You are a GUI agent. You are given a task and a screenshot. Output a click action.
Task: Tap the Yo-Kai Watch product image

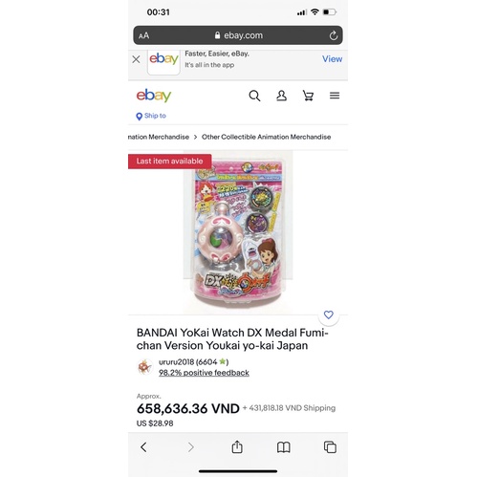[x=238, y=232]
